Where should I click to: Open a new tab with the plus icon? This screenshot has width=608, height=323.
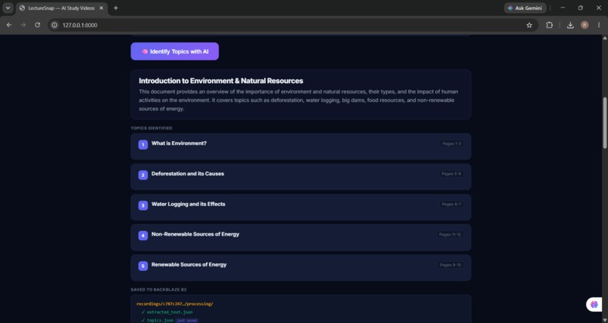115,8
